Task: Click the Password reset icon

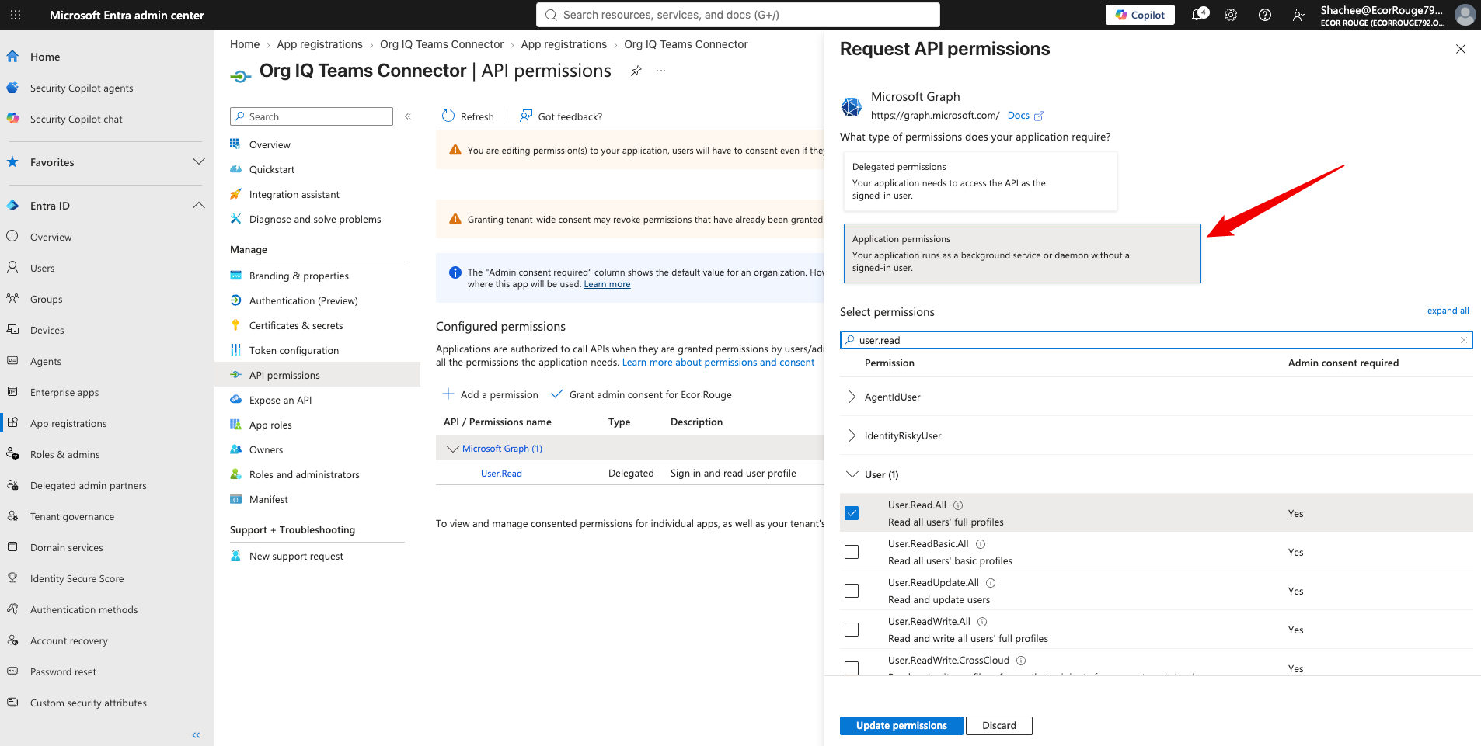Action: coord(12,671)
